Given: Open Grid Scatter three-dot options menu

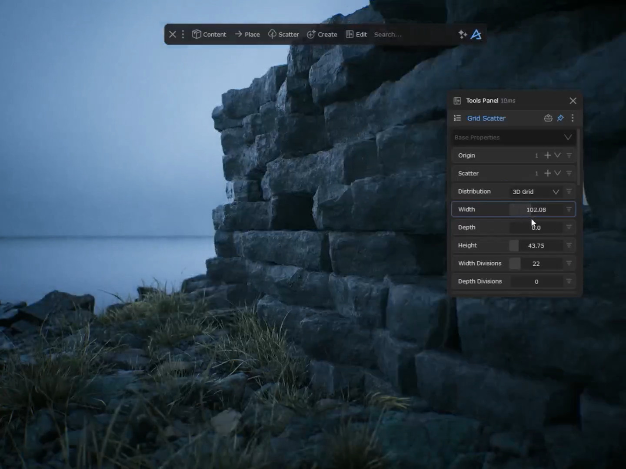Looking at the screenshot, I should tap(573, 118).
